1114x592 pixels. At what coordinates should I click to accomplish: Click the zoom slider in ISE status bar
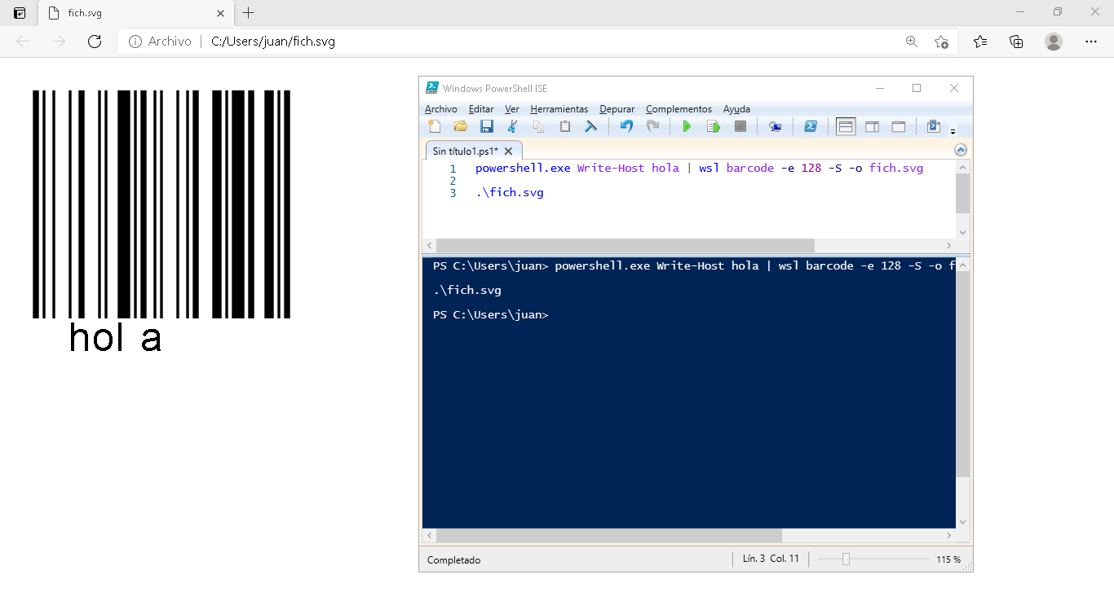846,559
